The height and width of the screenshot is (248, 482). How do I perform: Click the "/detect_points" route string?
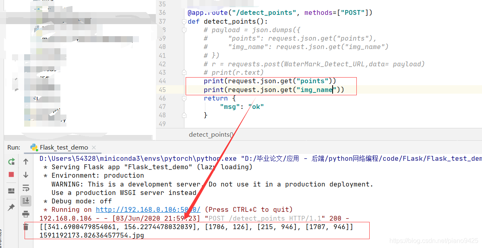[x=264, y=12]
